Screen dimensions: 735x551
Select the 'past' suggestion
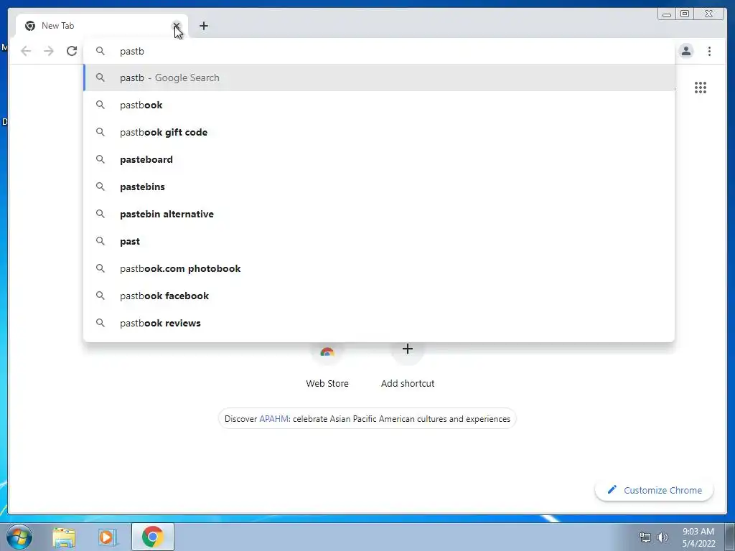pos(379,241)
